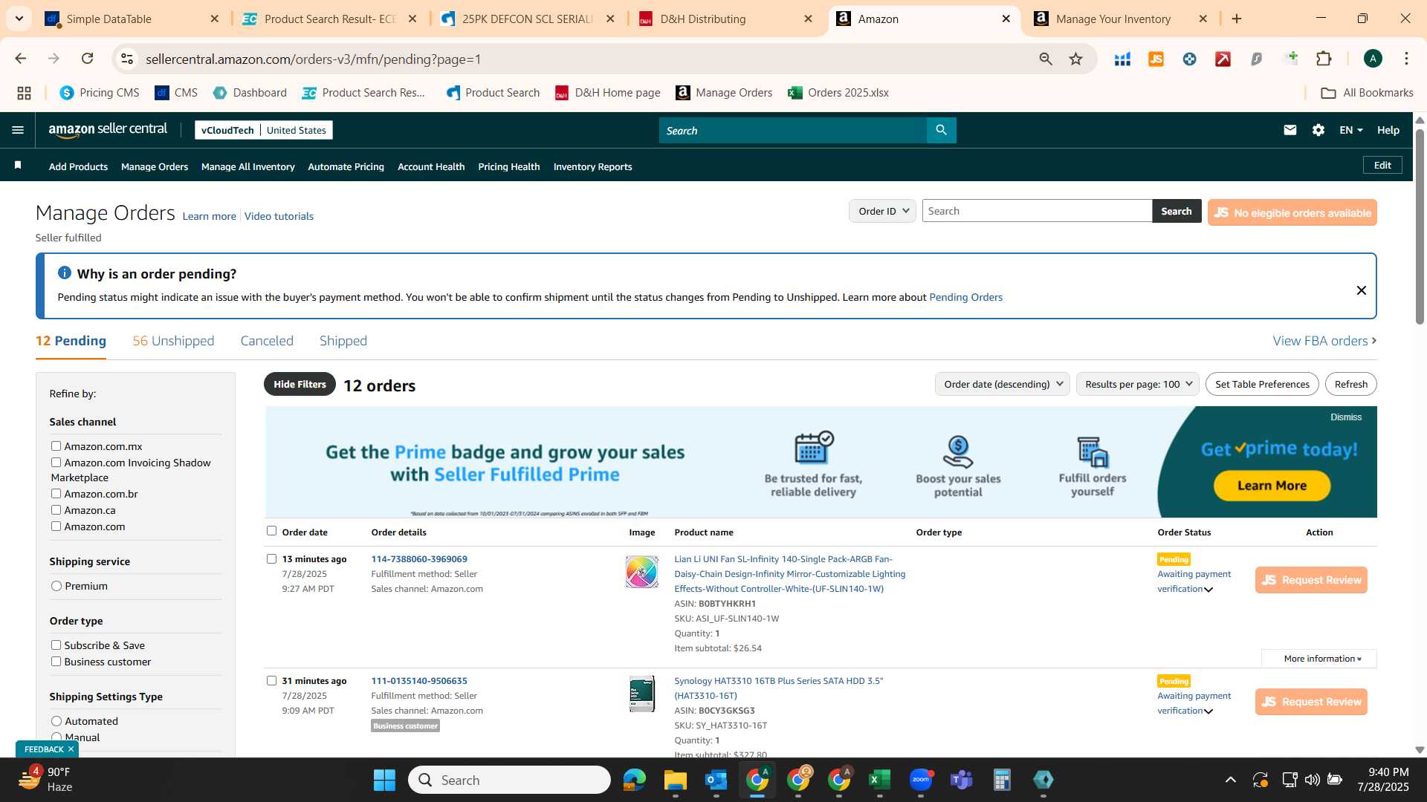Viewport: 1427px width, 802px height.
Task: Open Chrome profile avatar A
Action: [x=1373, y=59]
